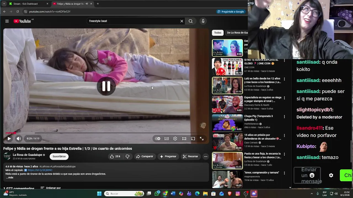This screenshot has width=353, height=198.
Task: Subscribe with the Suscribirse button
Action: (59, 156)
